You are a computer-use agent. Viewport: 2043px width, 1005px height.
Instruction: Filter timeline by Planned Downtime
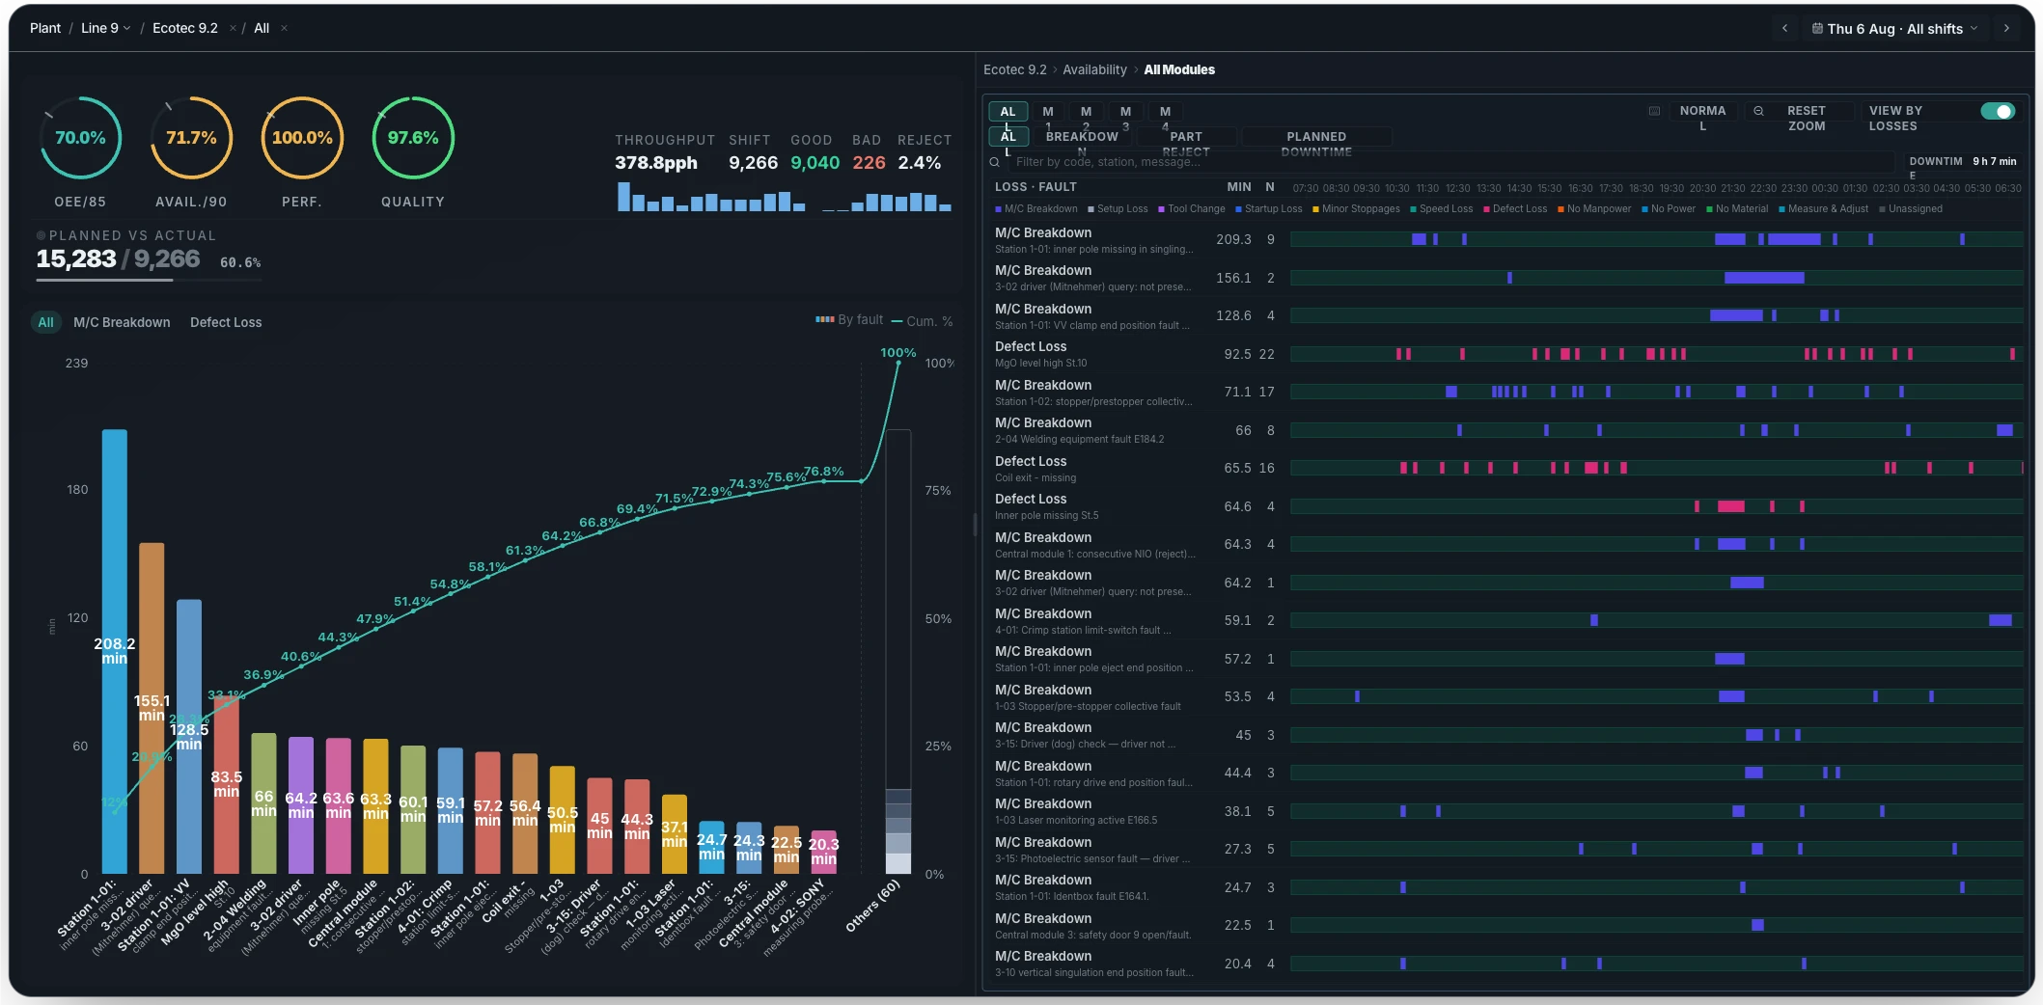[1316, 144]
